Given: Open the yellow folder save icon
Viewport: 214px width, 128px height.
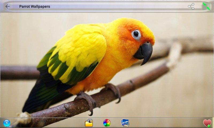Looking at the screenshot, I should (x=89, y=123).
